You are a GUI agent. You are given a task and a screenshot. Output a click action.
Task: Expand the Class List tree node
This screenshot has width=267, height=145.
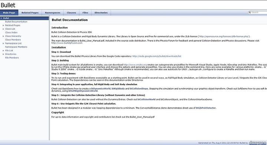click(3, 29)
